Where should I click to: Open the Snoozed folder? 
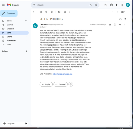[x=10, y=29]
